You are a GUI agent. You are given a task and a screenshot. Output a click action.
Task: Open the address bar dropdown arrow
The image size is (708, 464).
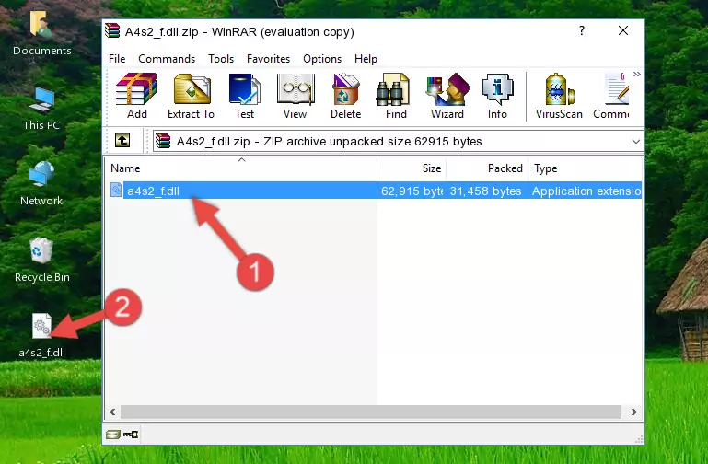click(x=636, y=141)
